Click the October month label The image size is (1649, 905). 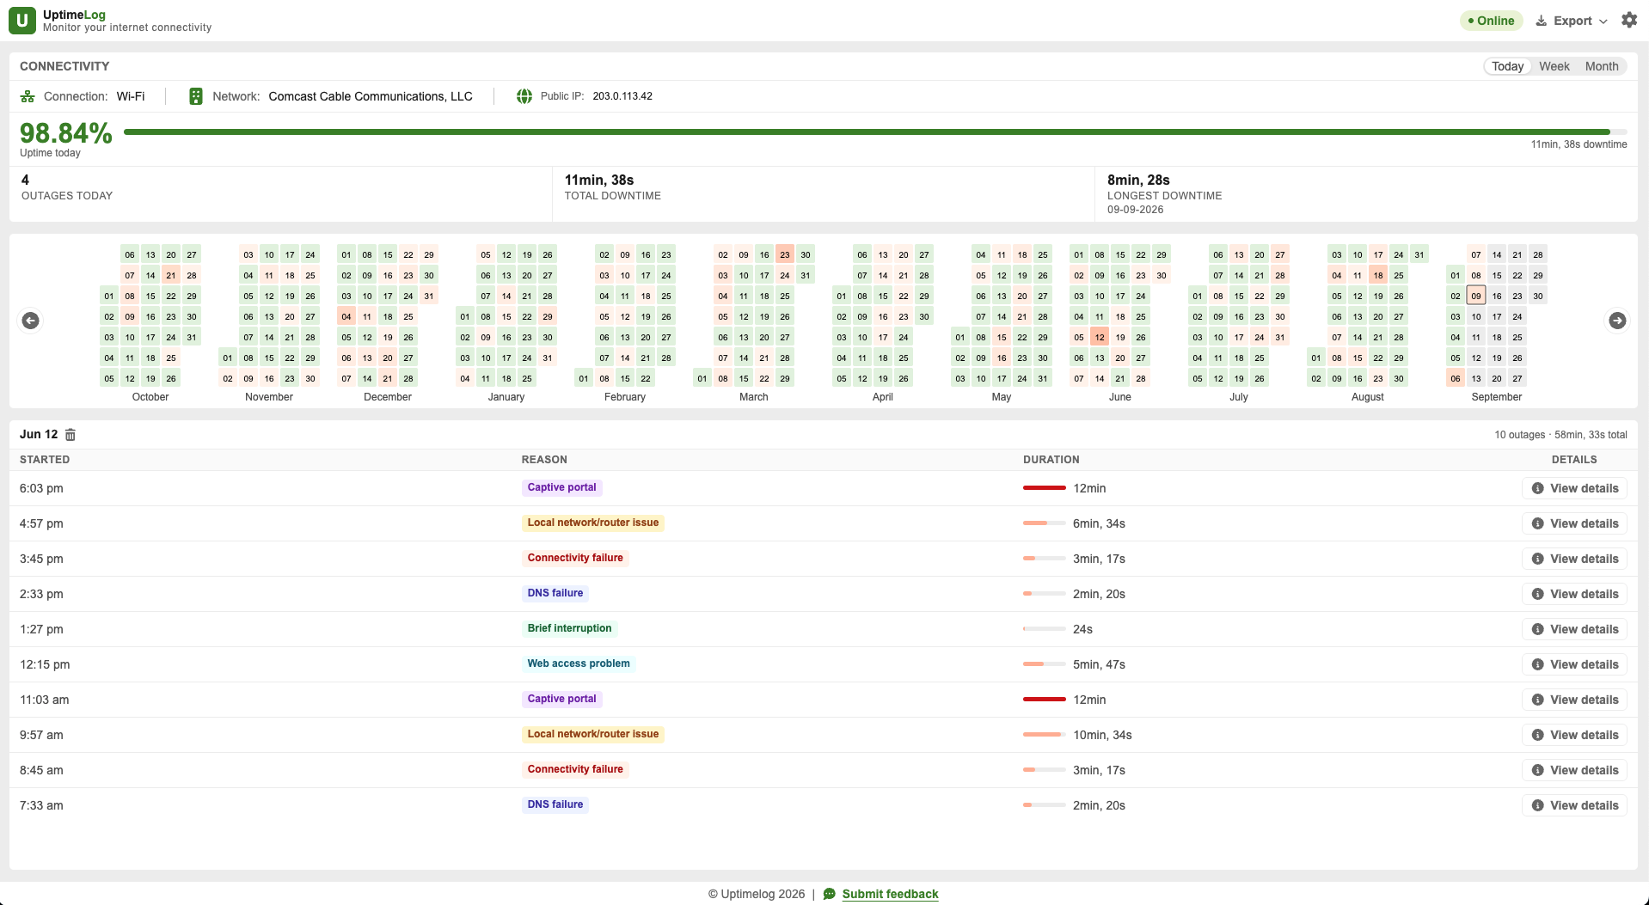coord(150,397)
